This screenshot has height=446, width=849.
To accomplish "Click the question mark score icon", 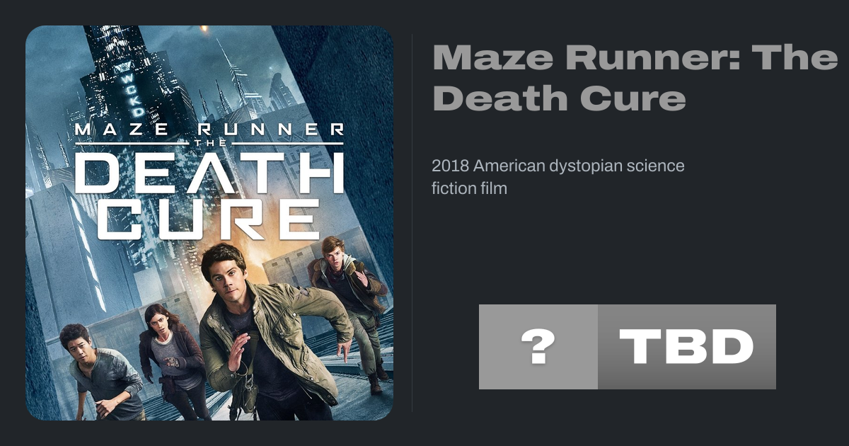I will click(538, 347).
